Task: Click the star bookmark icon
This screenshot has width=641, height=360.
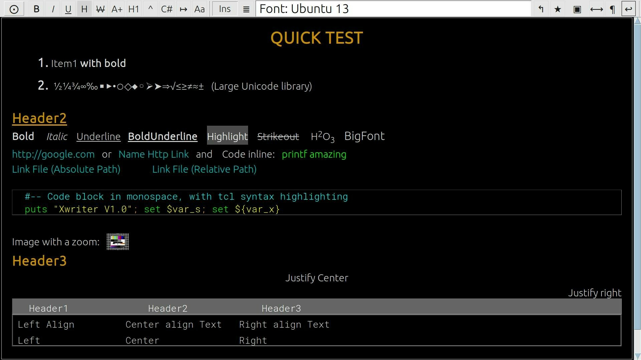Action: pyautogui.click(x=558, y=9)
